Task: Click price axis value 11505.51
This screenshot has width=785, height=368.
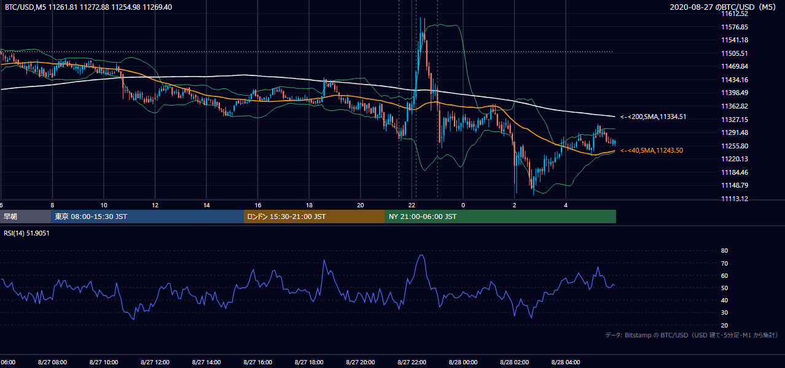Action: pos(735,53)
